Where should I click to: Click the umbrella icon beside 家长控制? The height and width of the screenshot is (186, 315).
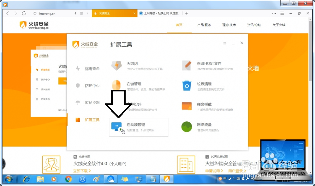point(78,103)
